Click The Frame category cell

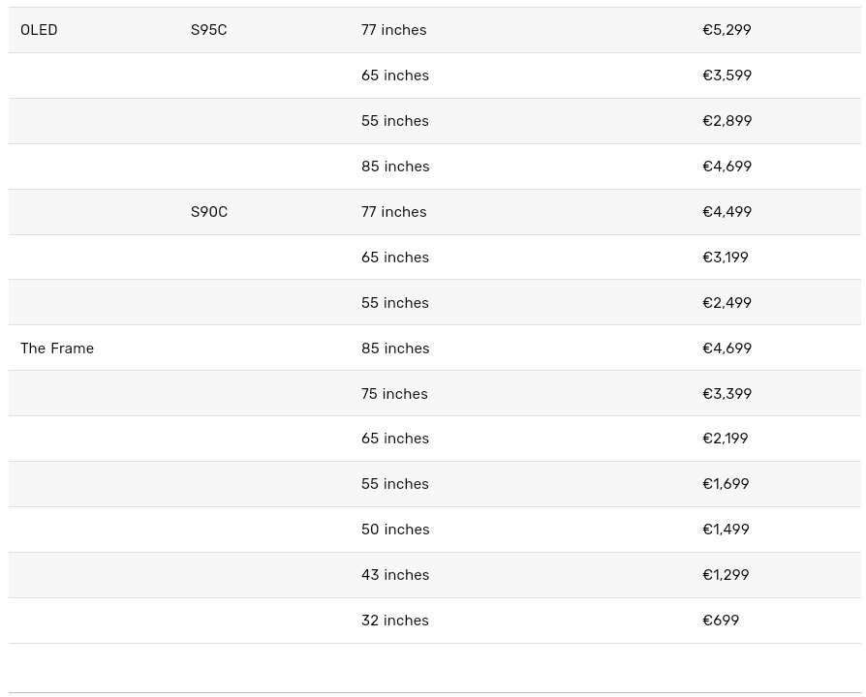(57, 348)
